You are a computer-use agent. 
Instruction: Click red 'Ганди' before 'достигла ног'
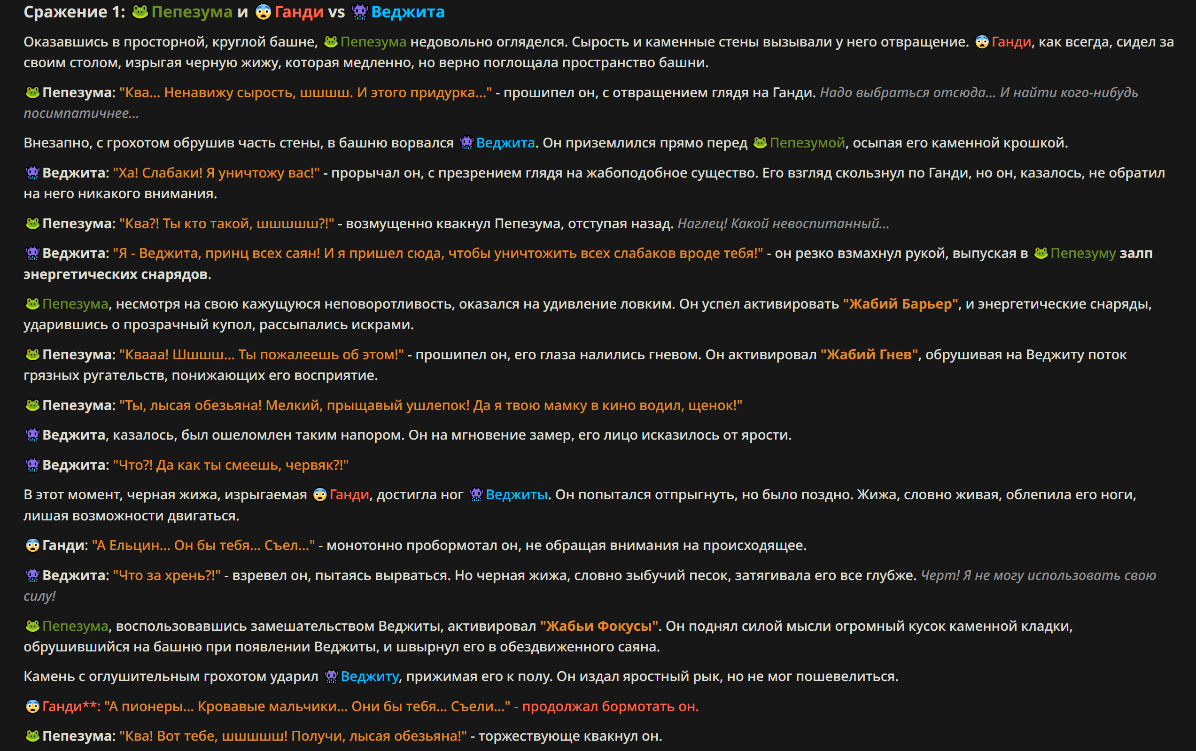(x=349, y=495)
